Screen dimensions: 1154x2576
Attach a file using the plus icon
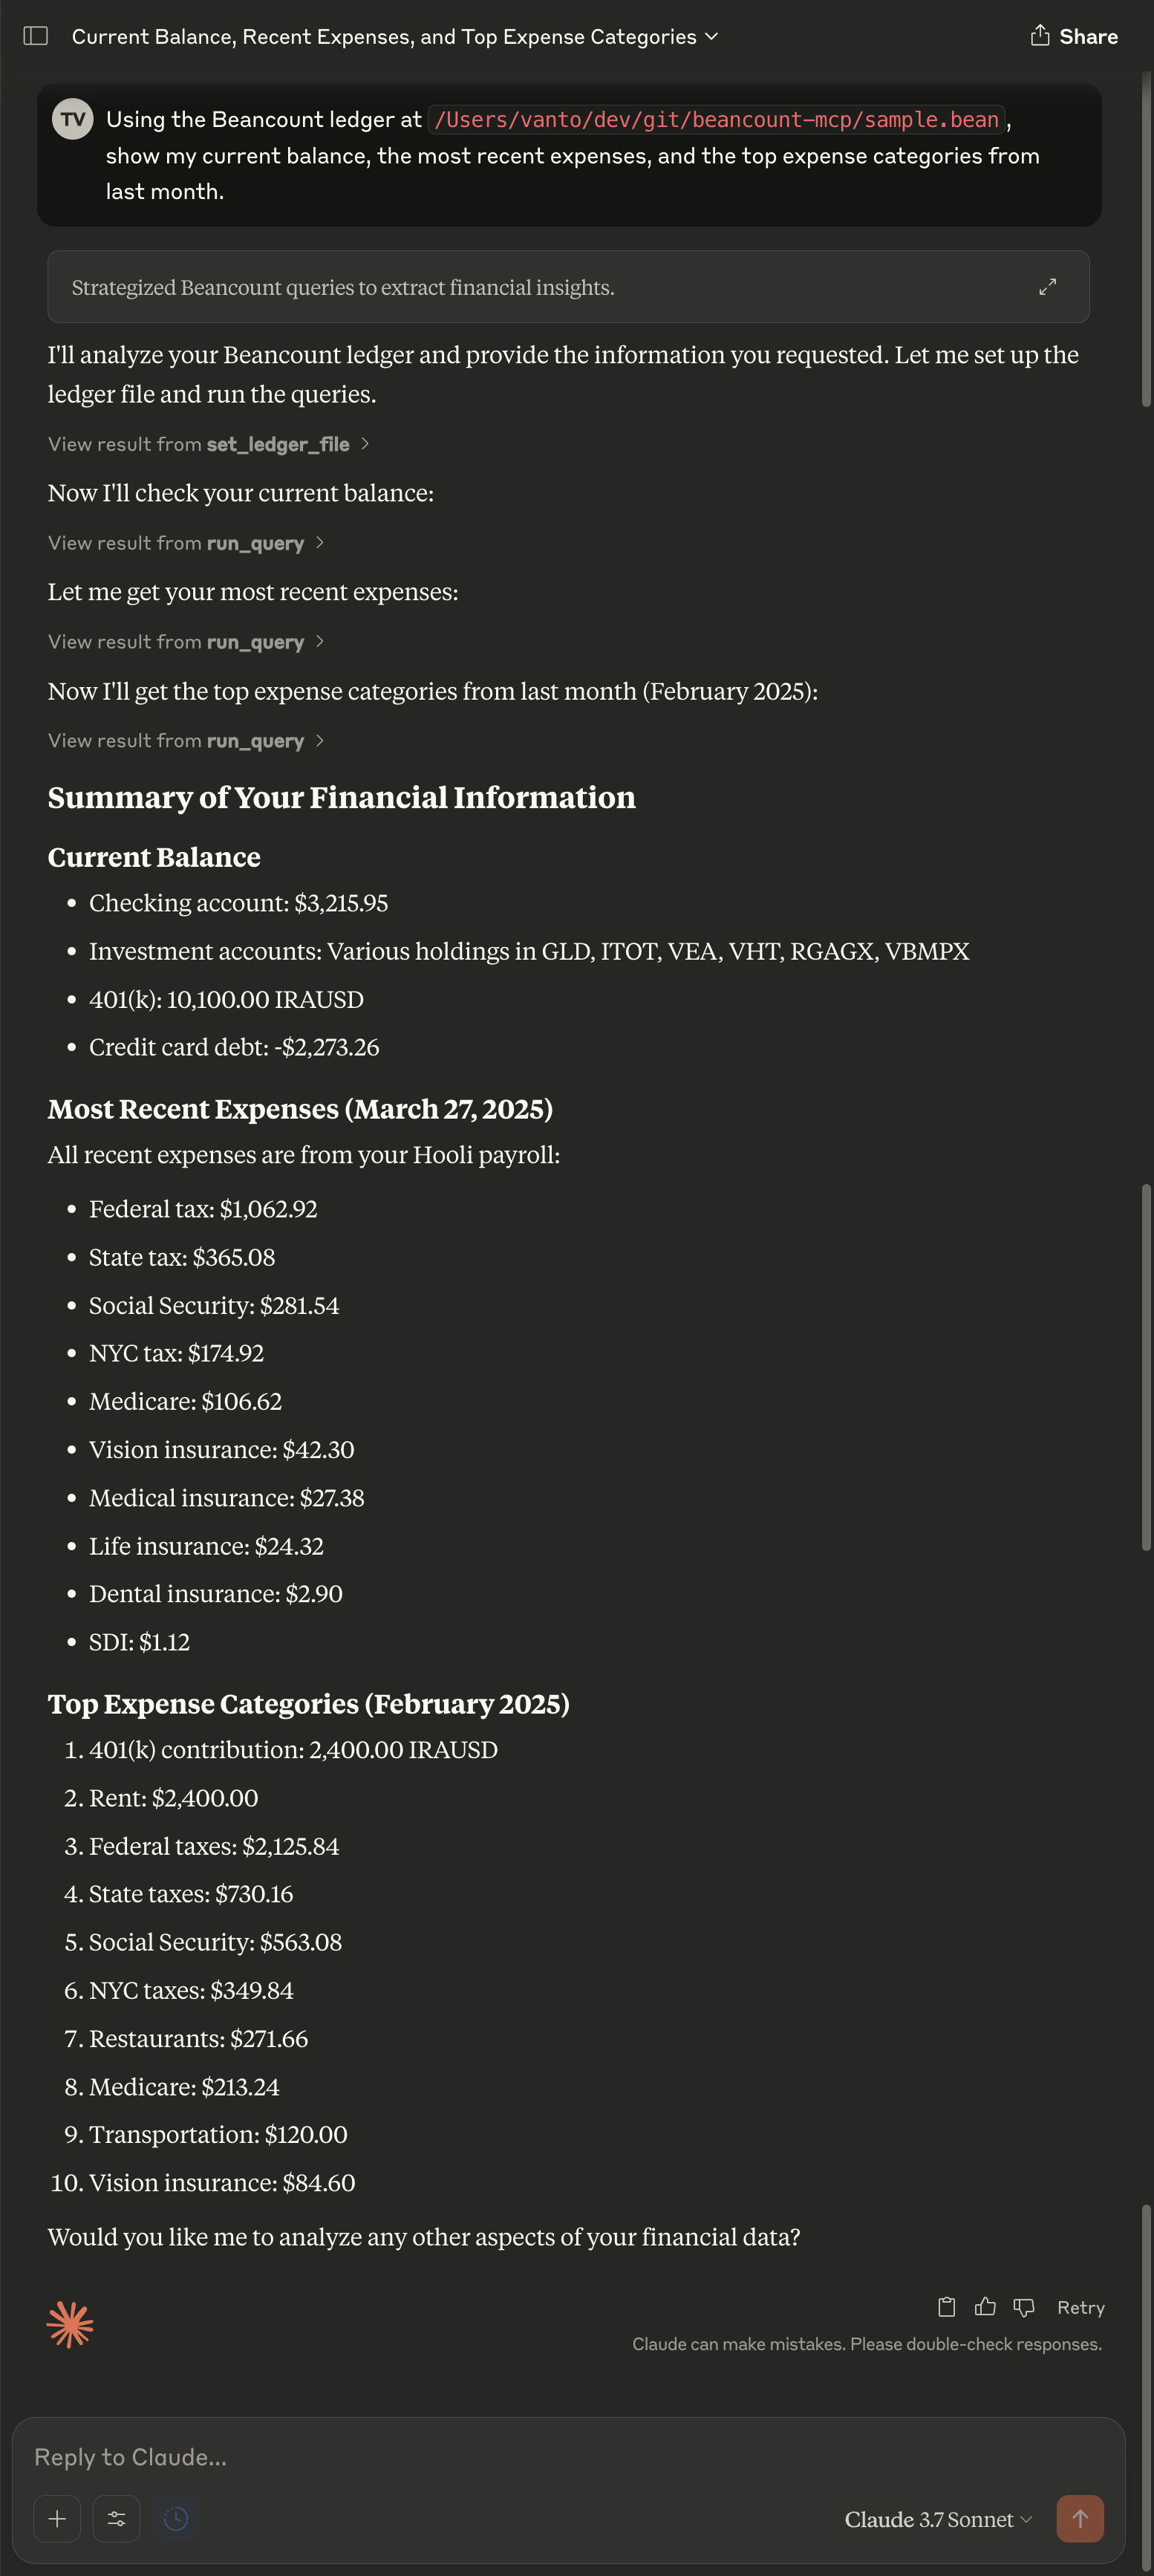[57, 2519]
